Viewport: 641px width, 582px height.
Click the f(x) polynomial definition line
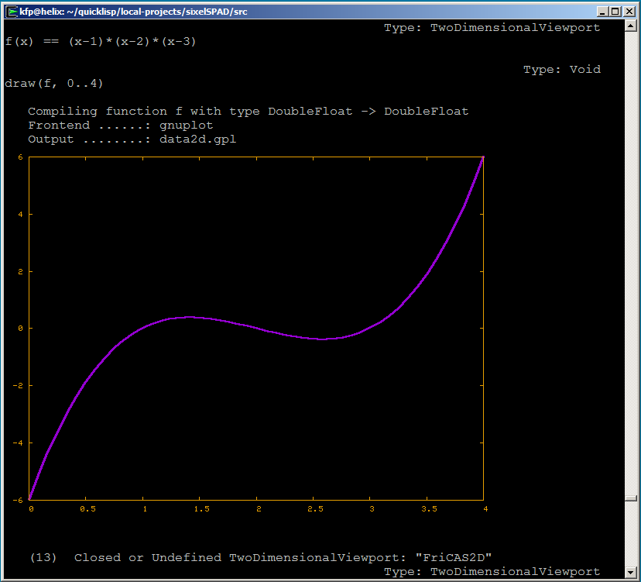point(101,41)
